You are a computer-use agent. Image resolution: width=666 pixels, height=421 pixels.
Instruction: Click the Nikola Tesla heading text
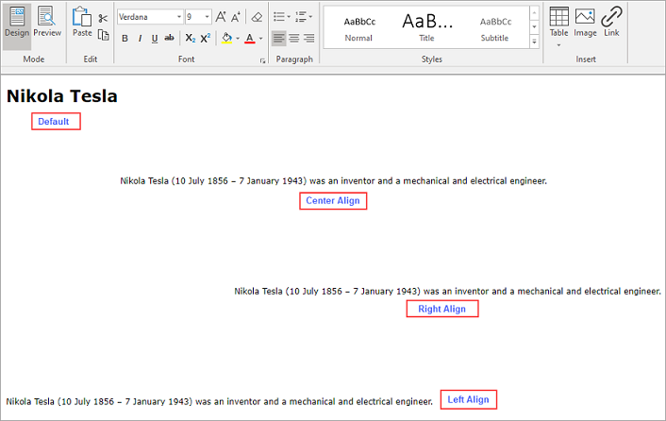[61, 95]
